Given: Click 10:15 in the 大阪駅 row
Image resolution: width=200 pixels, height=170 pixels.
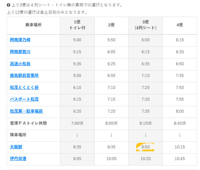Looking at the screenshot, I should click(180, 147).
